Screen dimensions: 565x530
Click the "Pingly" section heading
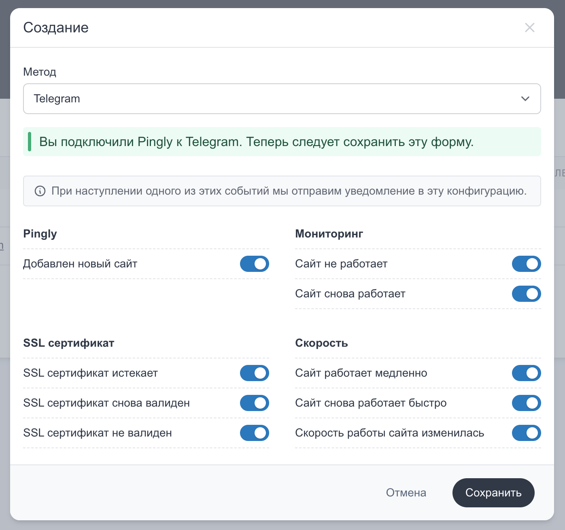[40, 234]
